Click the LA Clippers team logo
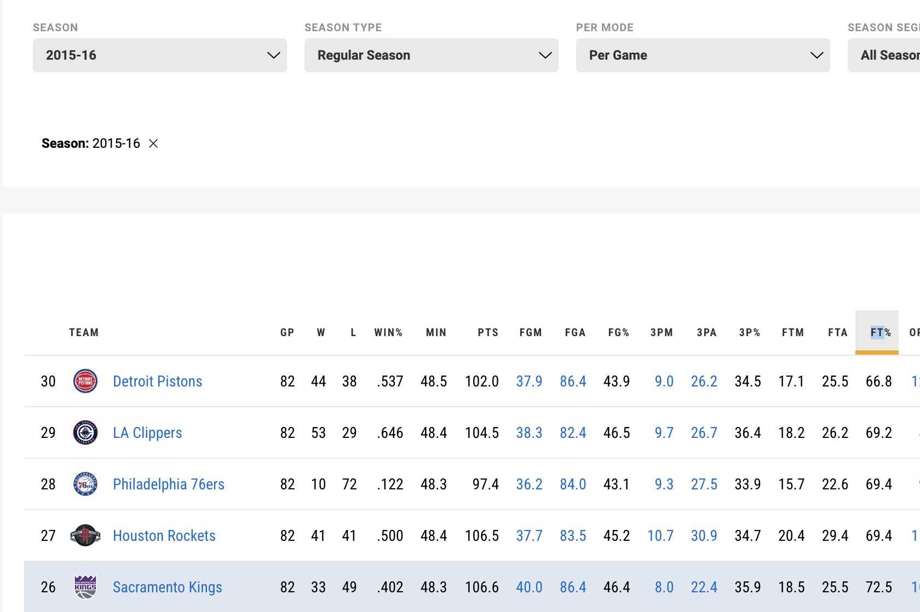The width and height of the screenshot is (920, 612). point(85,433)
